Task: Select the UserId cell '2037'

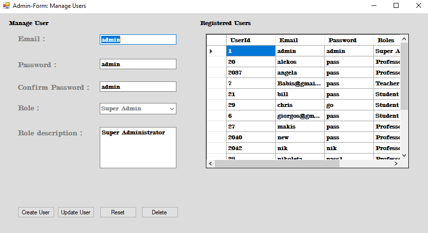Action: pyautogui.click(x=251, y=73)
